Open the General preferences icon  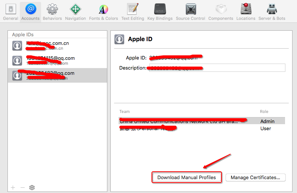point(10,9)
